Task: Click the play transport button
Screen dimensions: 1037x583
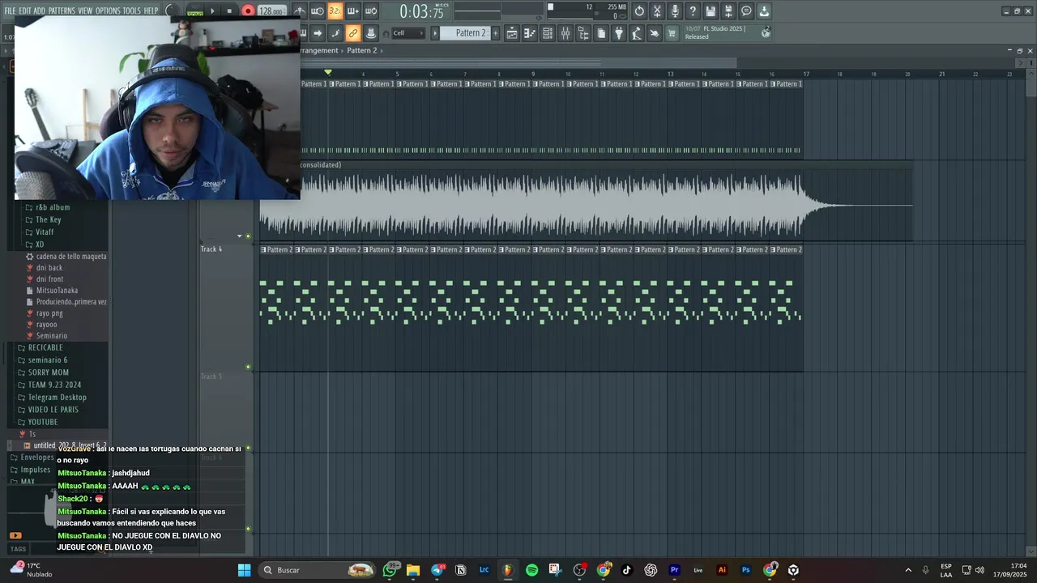Action: [212, 11]
